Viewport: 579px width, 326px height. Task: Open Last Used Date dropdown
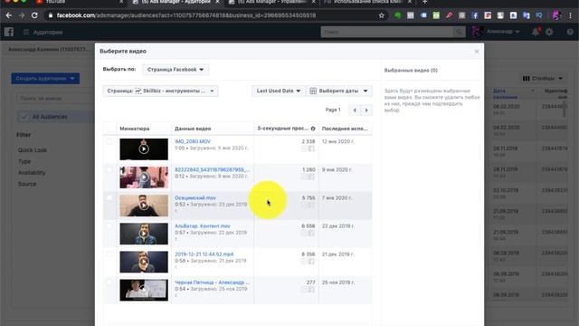[x=279, y=91]
